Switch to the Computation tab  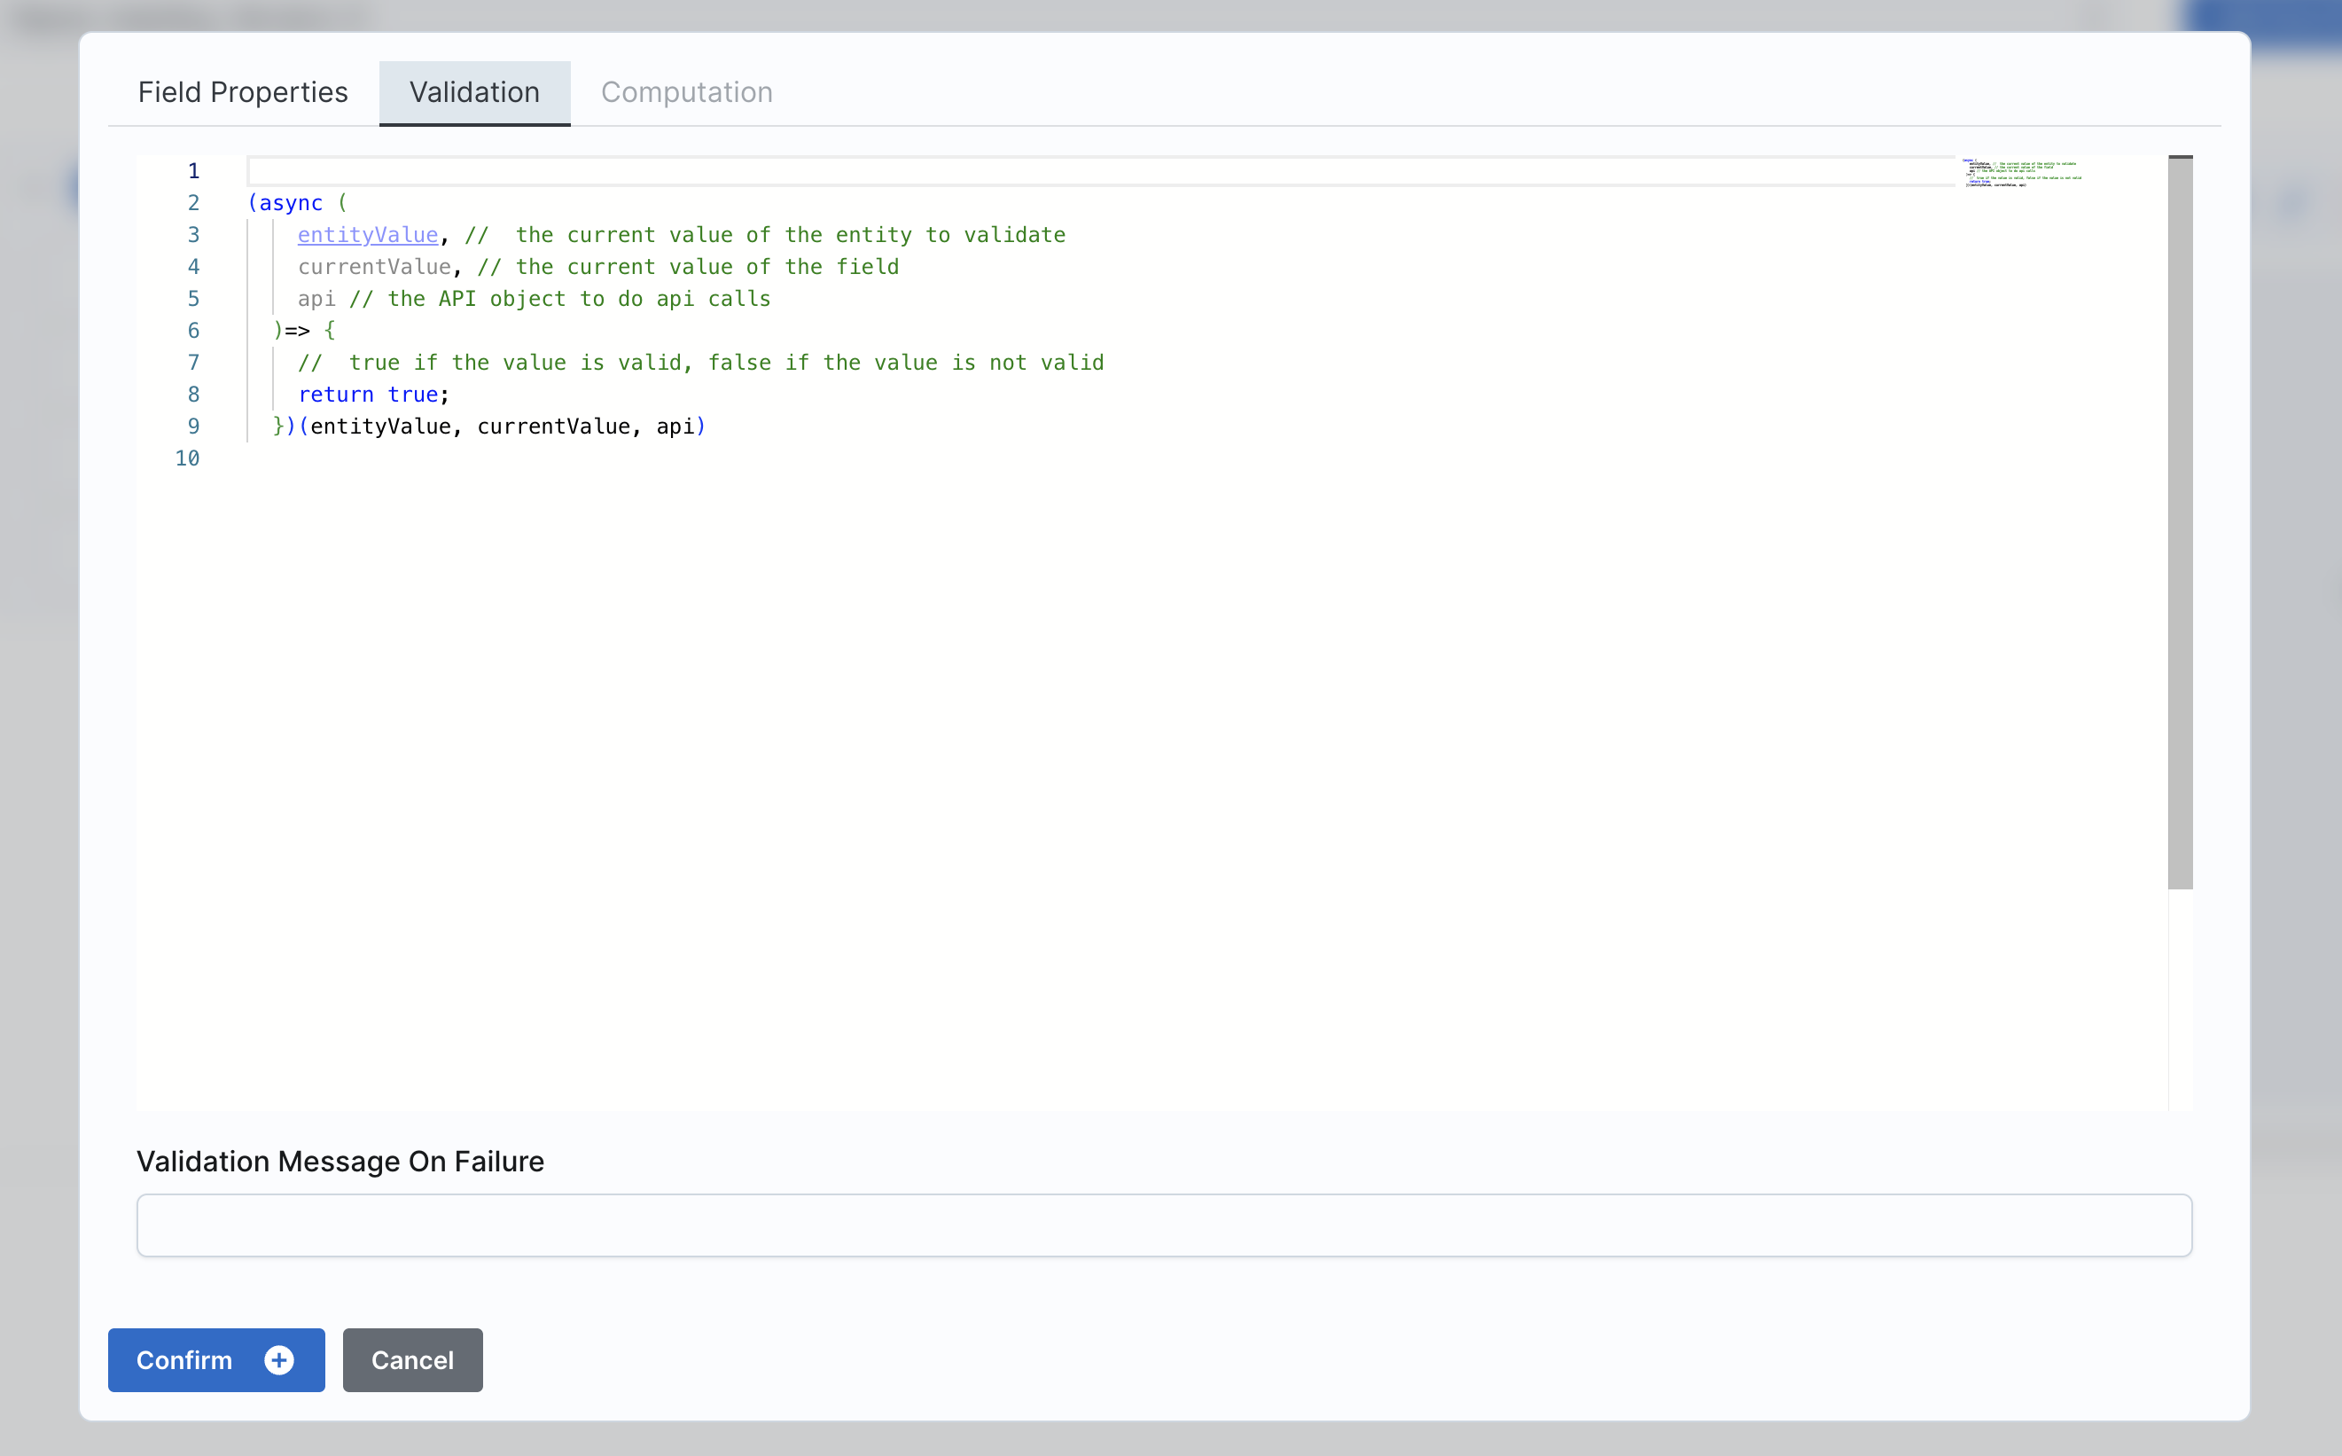tap(687, 91)
